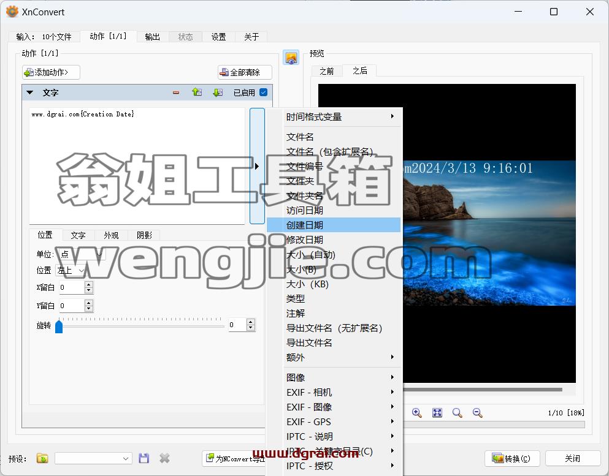
Task: Collapse the 文字 action panel triangle
Action: (30, 93)
